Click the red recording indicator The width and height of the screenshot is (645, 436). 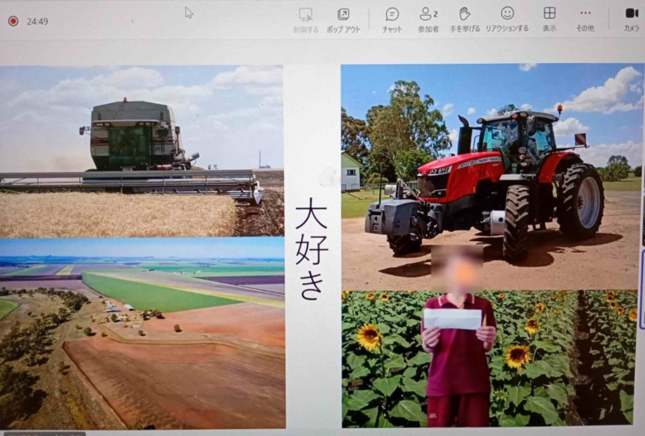[13, 21]
